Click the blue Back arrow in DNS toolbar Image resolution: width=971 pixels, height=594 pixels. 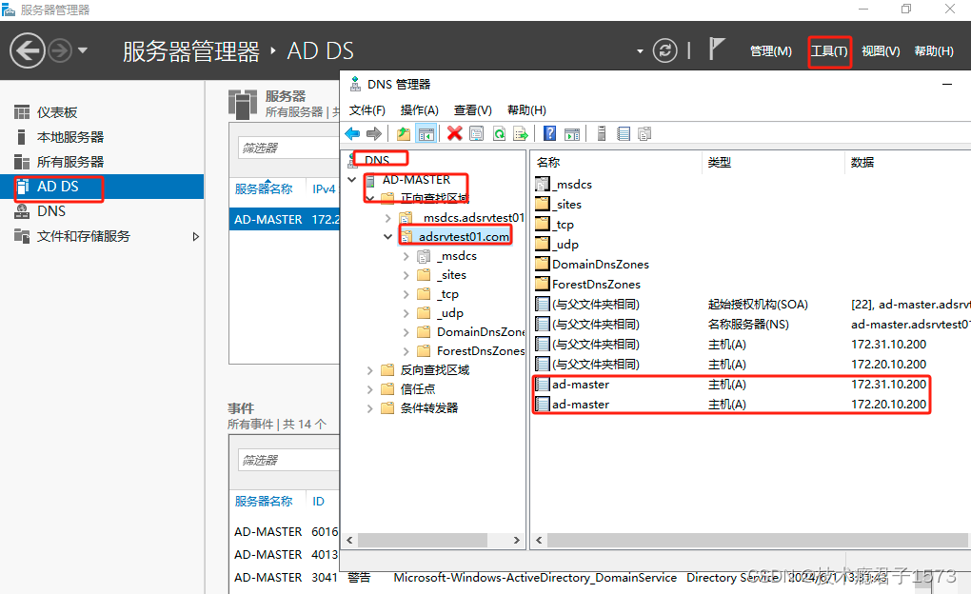(352, 133)
